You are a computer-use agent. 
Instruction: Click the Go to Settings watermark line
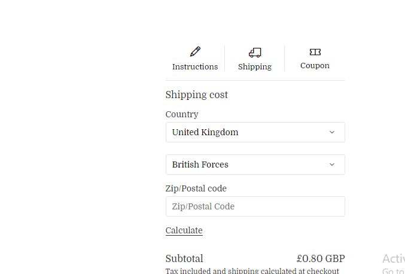(394, 271)
